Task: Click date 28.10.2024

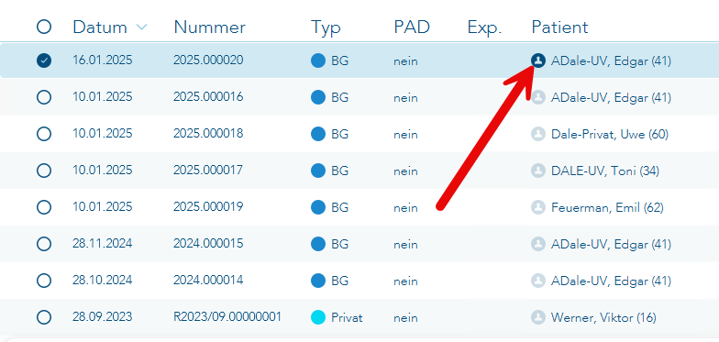Action: (103, 281)
